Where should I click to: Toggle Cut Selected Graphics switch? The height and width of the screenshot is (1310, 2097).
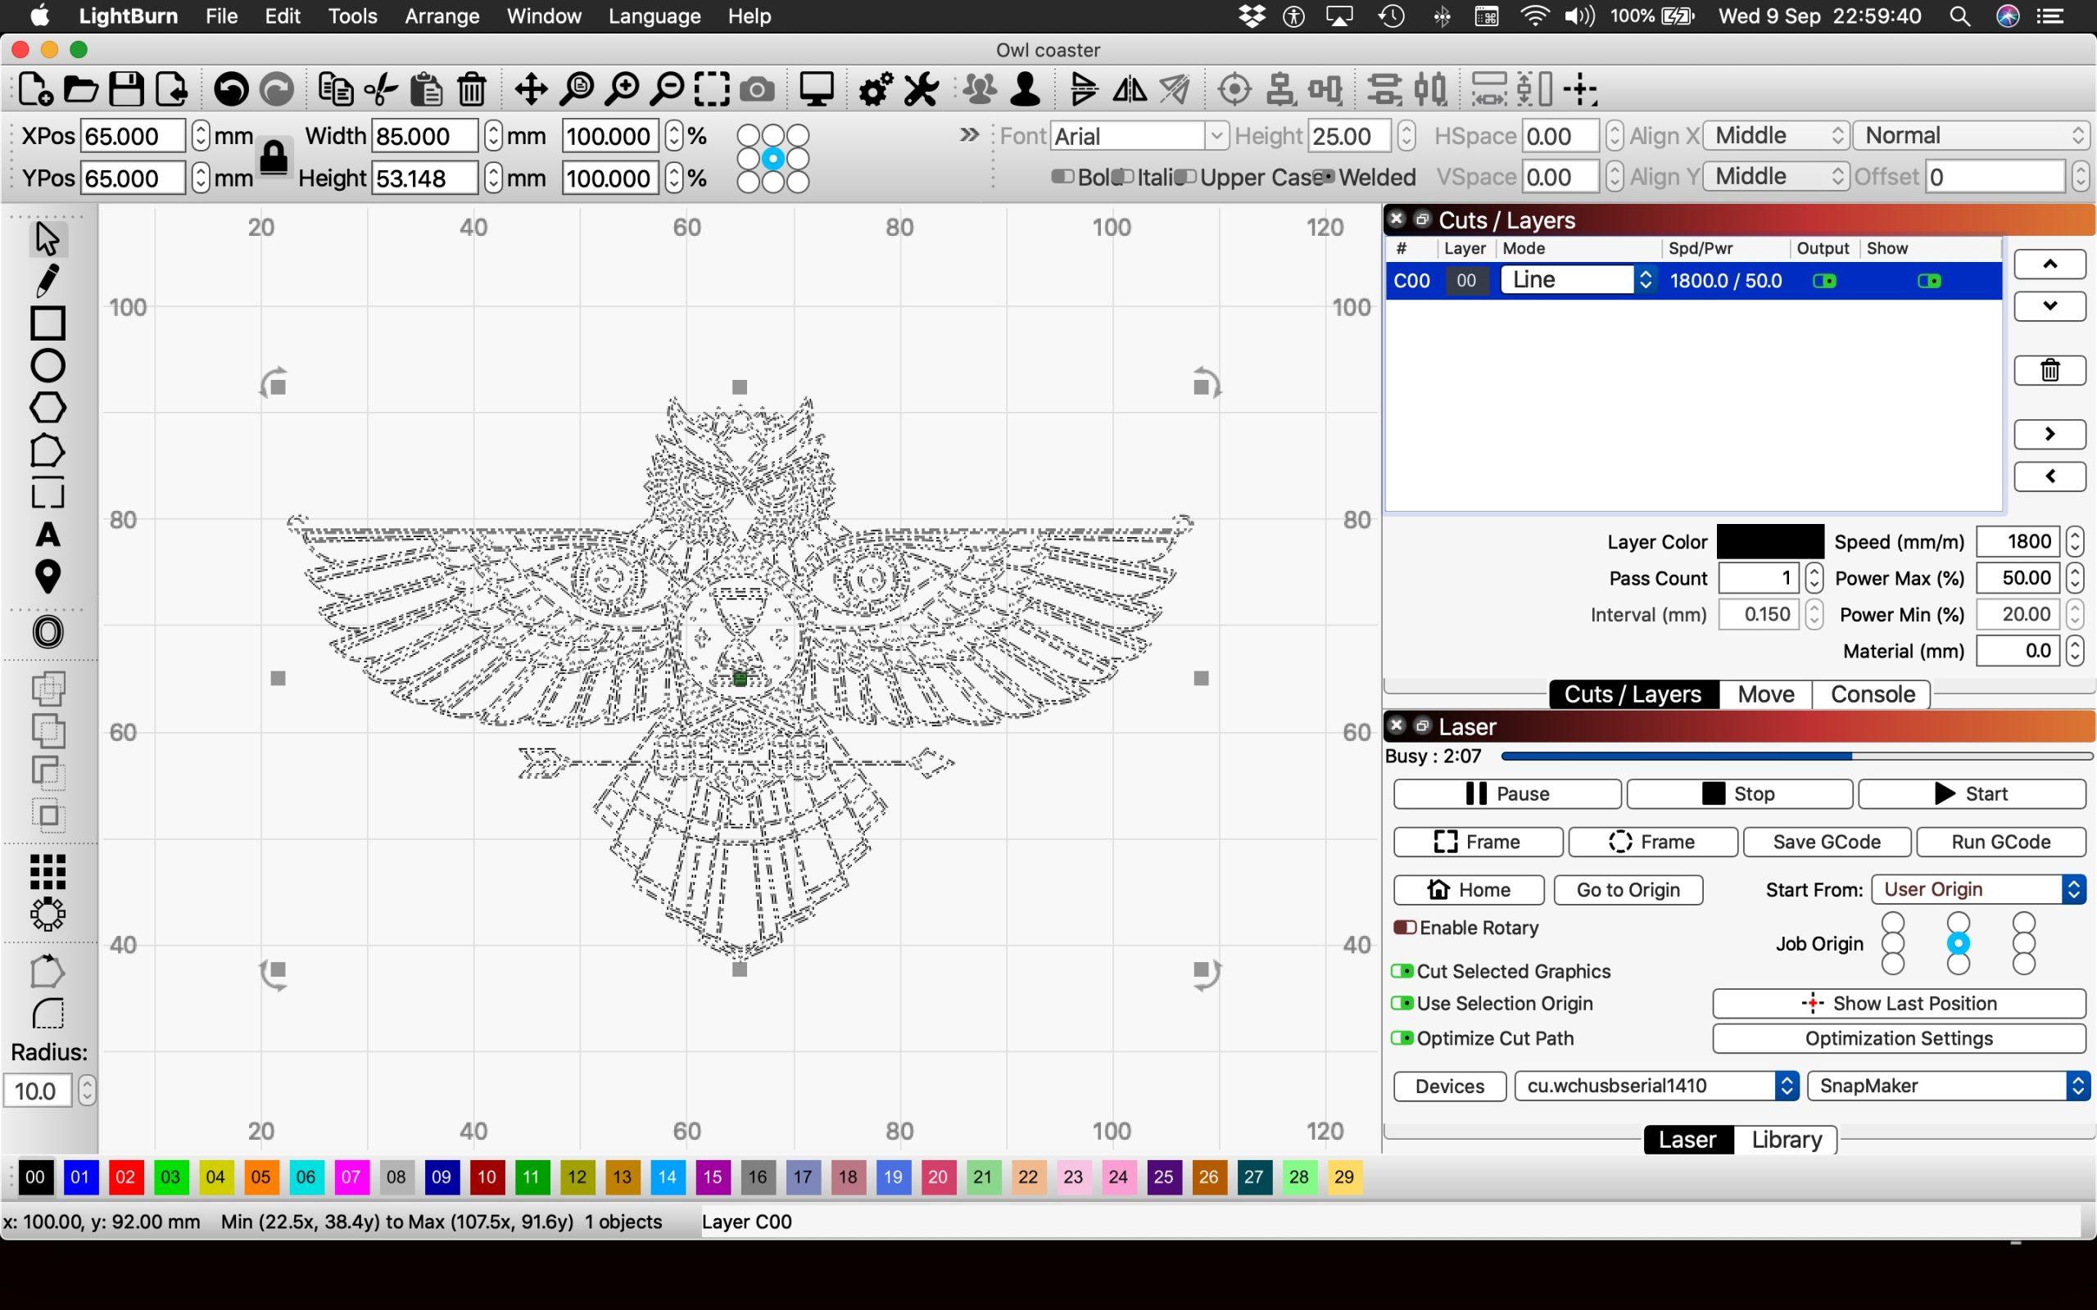click(1402, 971)
